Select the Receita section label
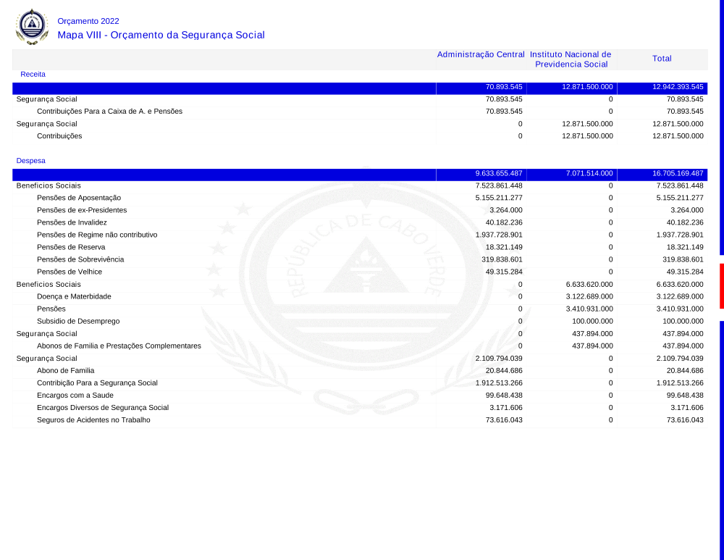This screenshot has height=560, width=724. pyautogui.click(x=33, y=74)
